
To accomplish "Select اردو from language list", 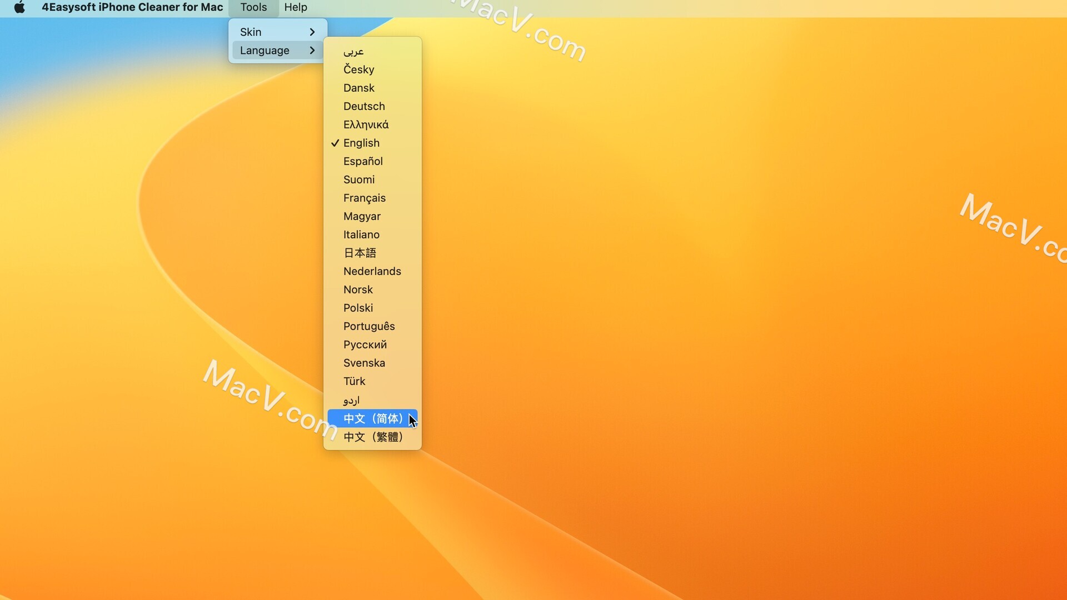I will pyautogui.click(x=351, y=399).
